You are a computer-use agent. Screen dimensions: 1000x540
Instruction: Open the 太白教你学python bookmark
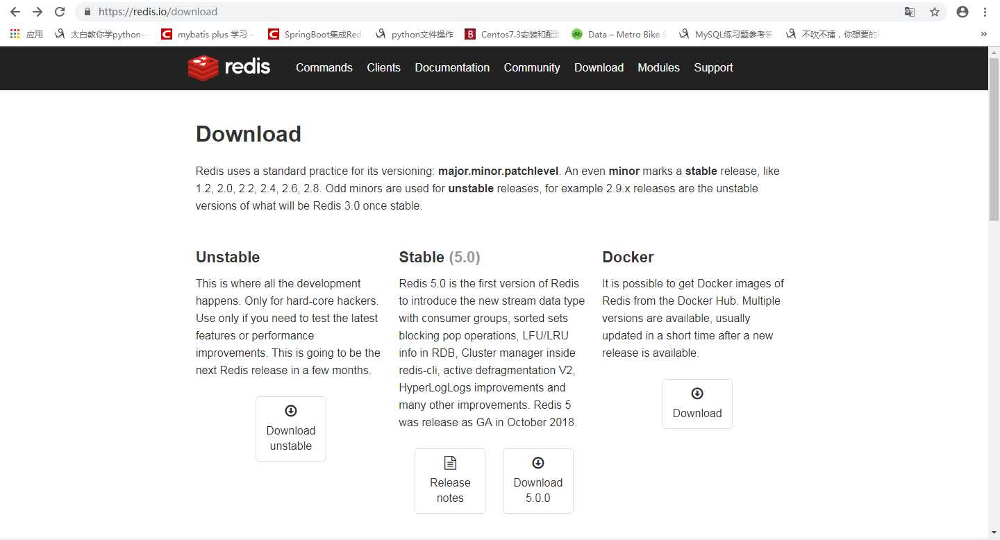pyautogui.click(x=101, y=34)
